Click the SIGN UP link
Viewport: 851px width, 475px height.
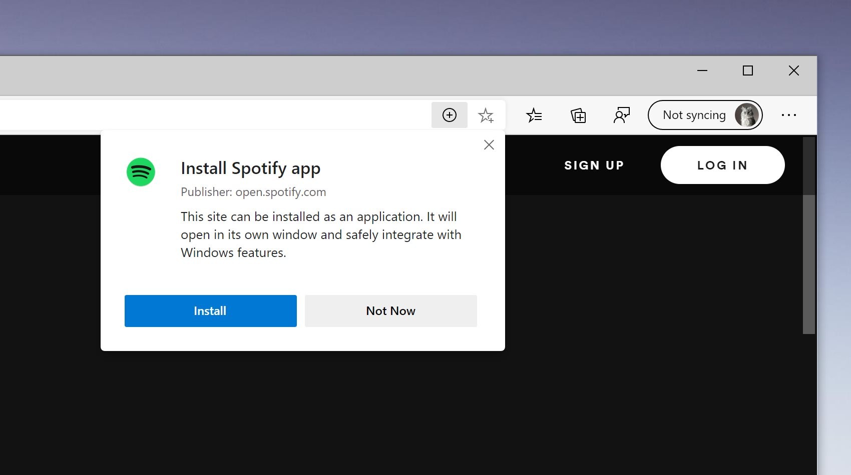click(594, 165)
